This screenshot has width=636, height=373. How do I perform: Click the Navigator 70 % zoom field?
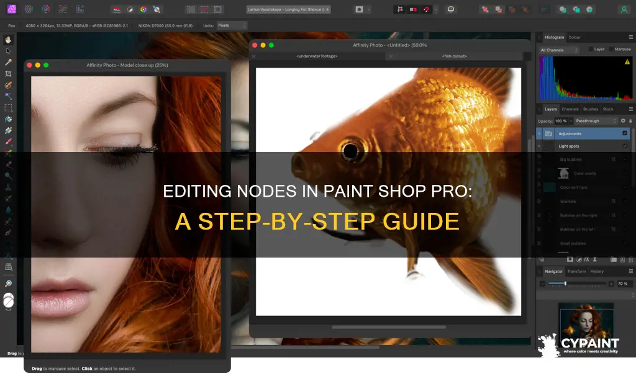tap(624, 284)
